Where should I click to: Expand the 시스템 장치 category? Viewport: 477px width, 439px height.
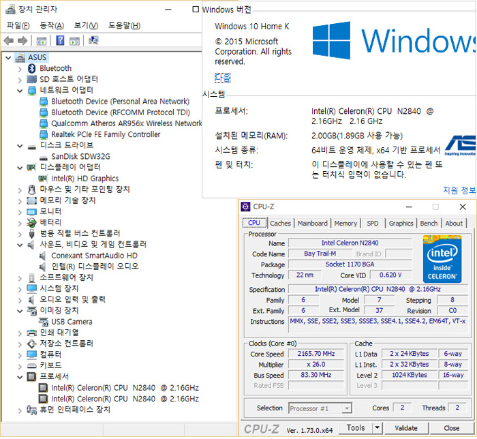tap(20, 289)
